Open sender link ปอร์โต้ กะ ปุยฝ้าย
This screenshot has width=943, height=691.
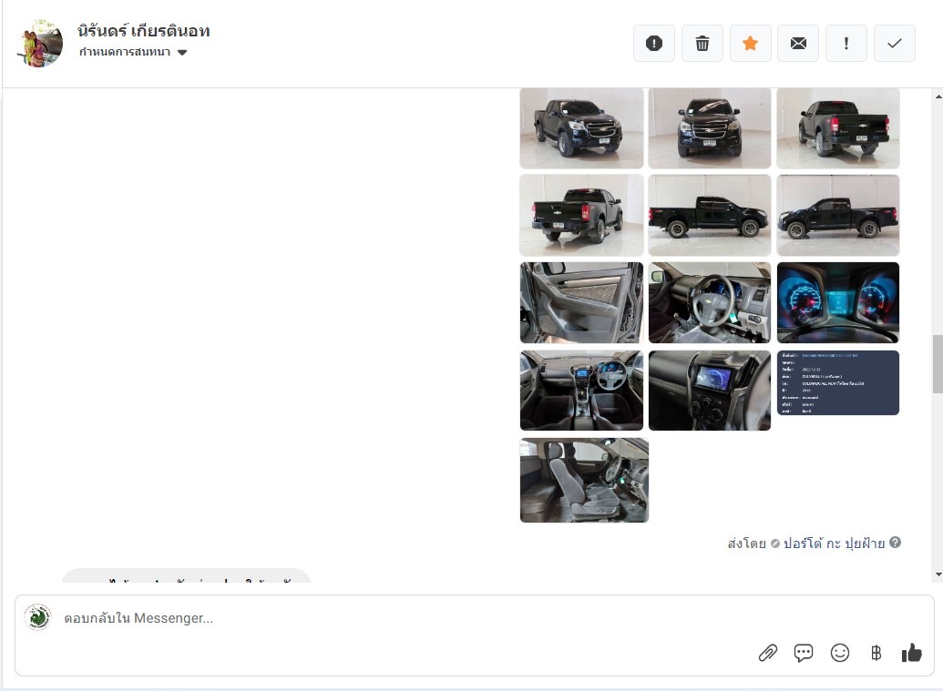coord(834,544)
